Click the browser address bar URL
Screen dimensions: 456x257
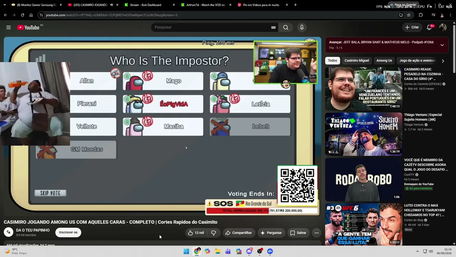[x=112, y=15]
